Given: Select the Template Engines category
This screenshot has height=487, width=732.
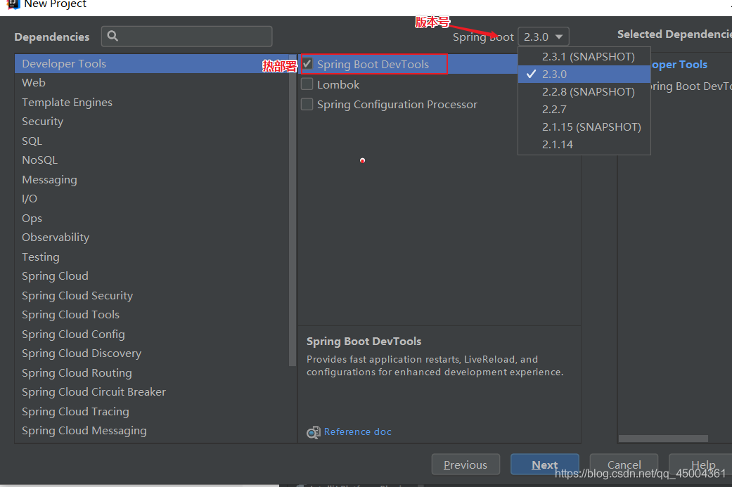Looking at the screenshot, I should [x=152, y=102].
